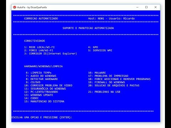
Task: Select '18: FORCE ADICIONAR E REMOVER PROGRAMAS'
Action: pyautogui.click(x=119, y=79)
